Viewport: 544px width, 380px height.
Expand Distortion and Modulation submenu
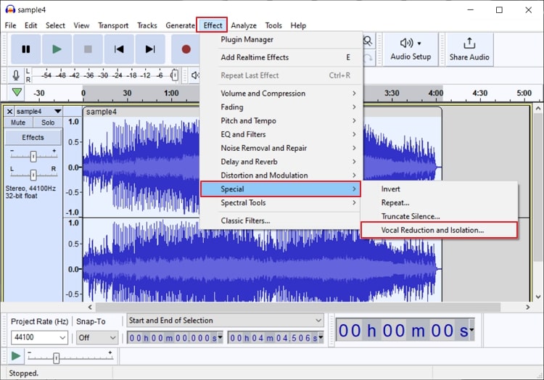pyautogui.click(x=281, y=175)
